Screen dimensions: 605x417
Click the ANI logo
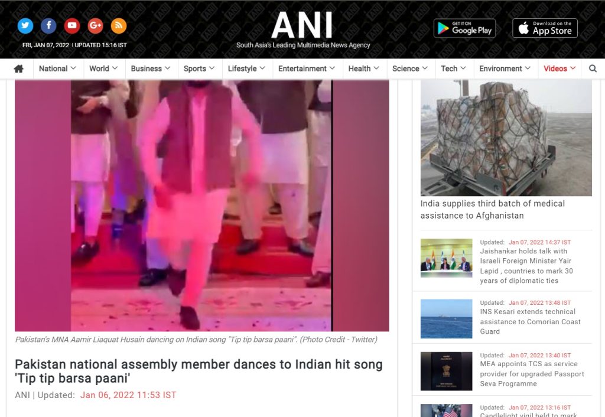click(302, 27)
